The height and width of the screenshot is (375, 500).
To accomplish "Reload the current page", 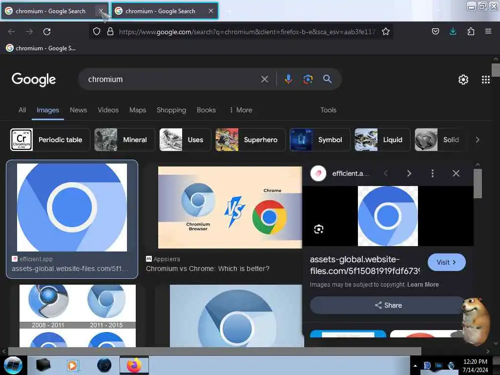I will tap(47, 32).
